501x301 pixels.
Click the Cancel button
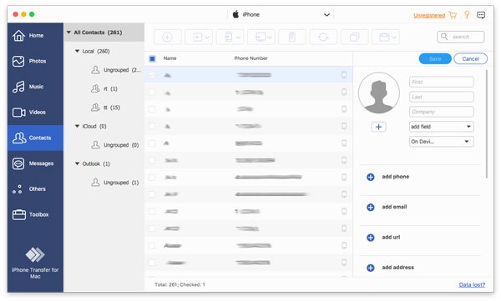470,58
